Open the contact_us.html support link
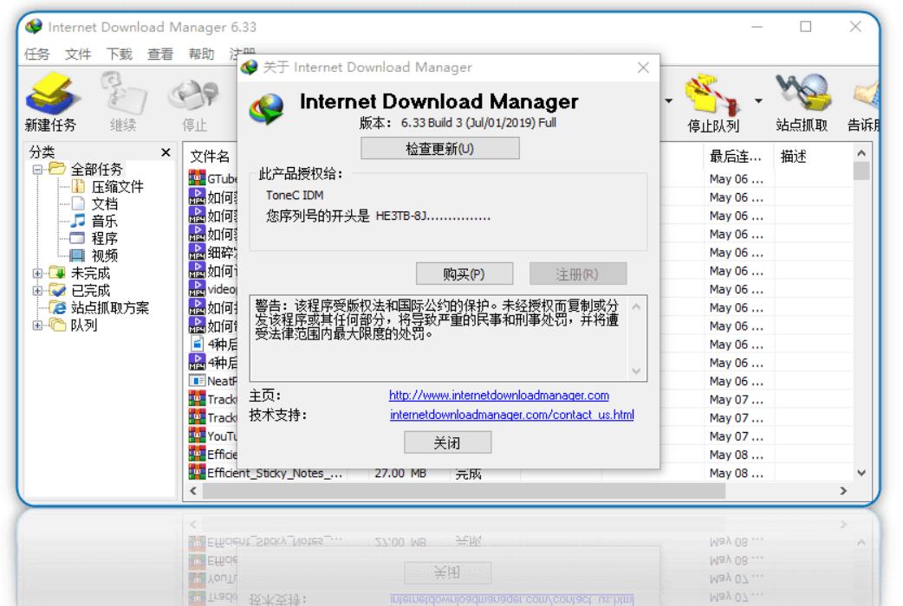 [x=512, y=415]
